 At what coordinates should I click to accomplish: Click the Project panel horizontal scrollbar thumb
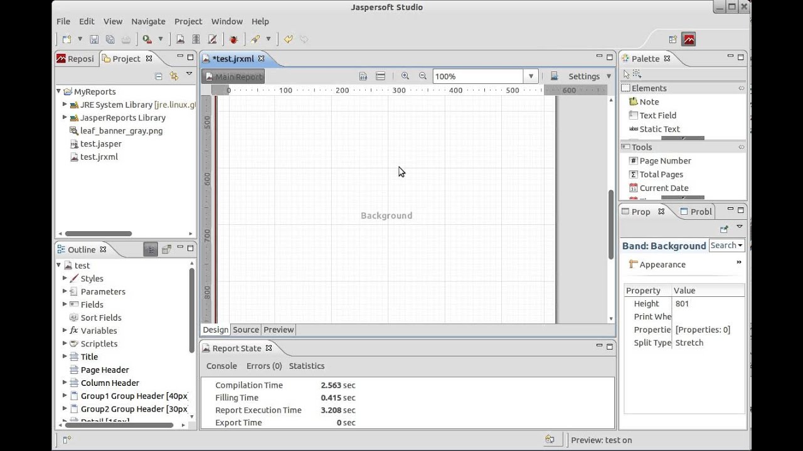pyautogui.click(x=98, y=234)
